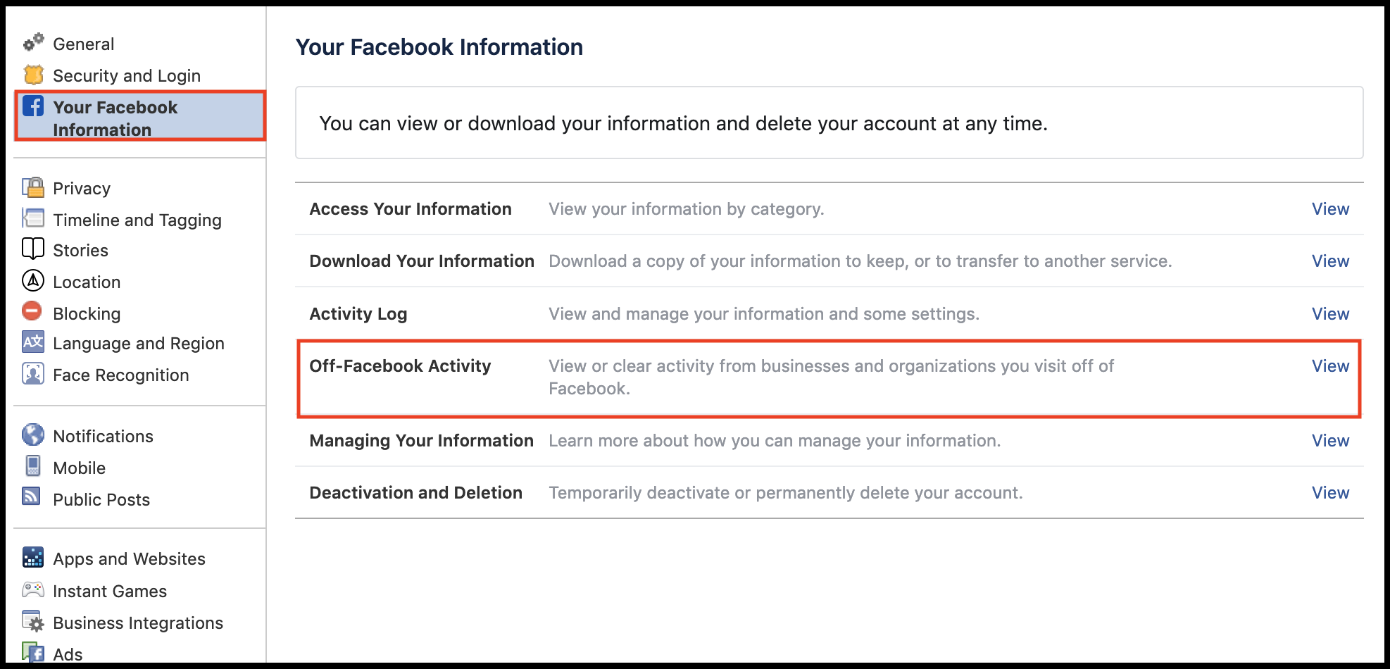
Task: Go to Language and Region settings
Action: pyautogui.click(x=139, y=344)
